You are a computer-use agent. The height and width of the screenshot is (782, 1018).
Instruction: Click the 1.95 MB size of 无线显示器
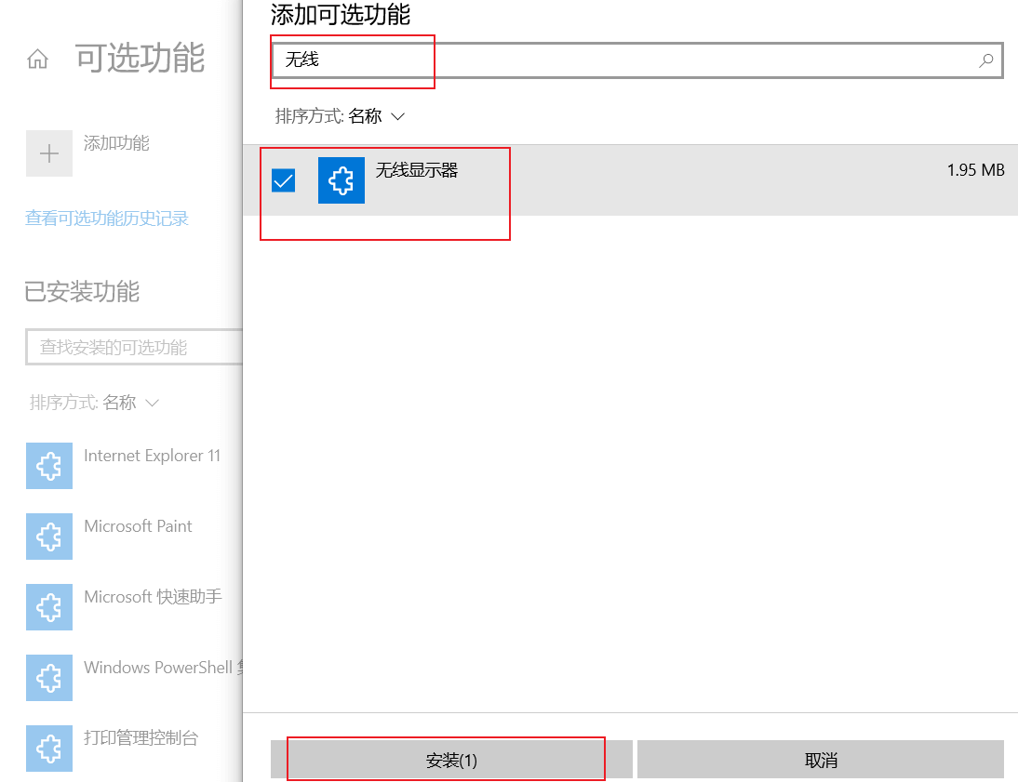point(975,170)
